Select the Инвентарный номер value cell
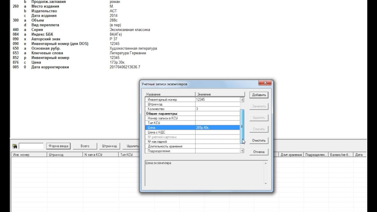Viewport: 377px width, 212px height. pos(217,100)
